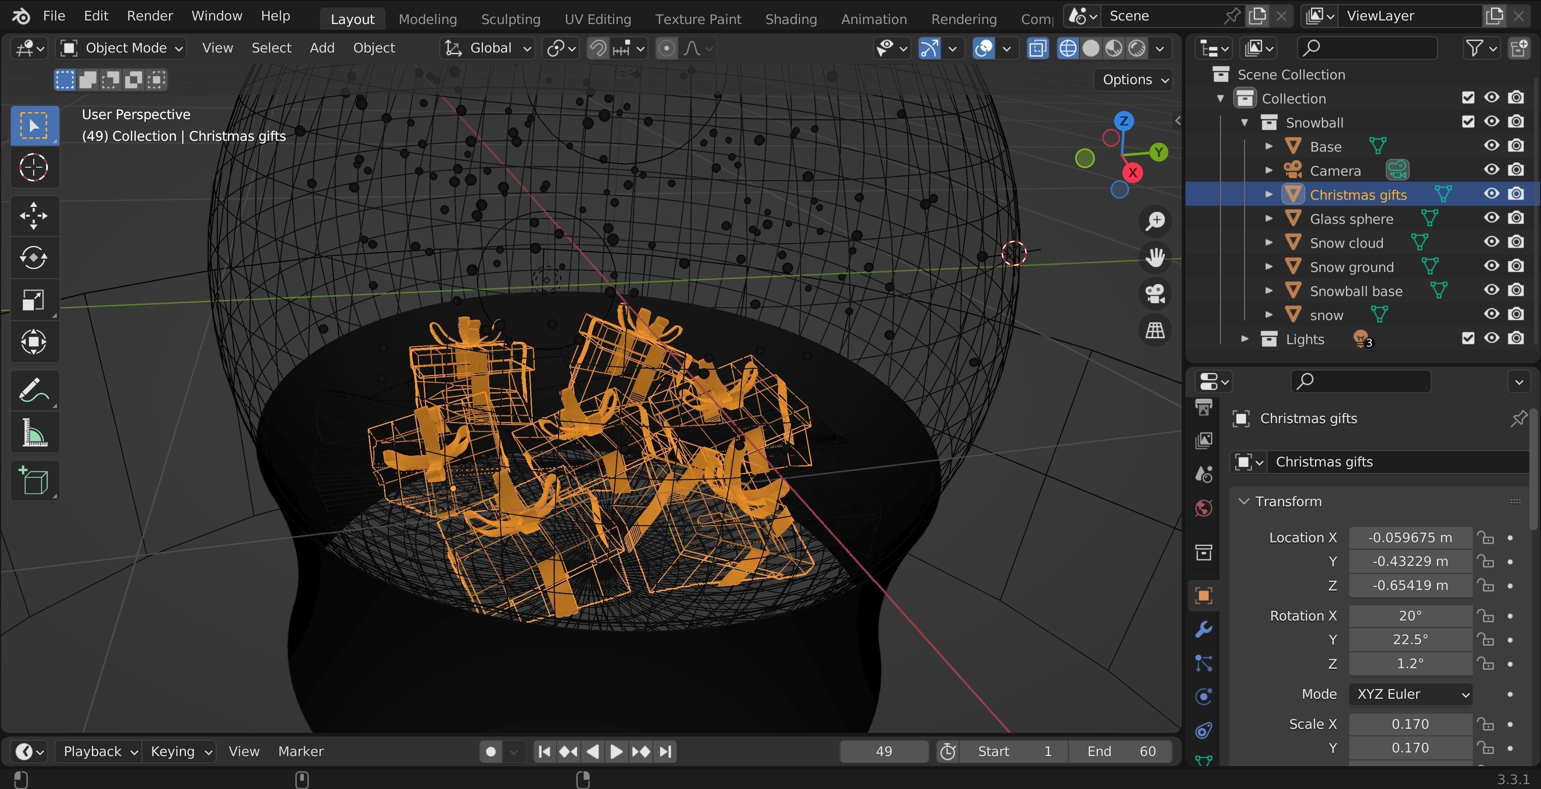Open the XYZ Euler rotation mode dropdown
Image resolution: width=1541 pixels, height=789 pixels.
tap(1411, 694)
